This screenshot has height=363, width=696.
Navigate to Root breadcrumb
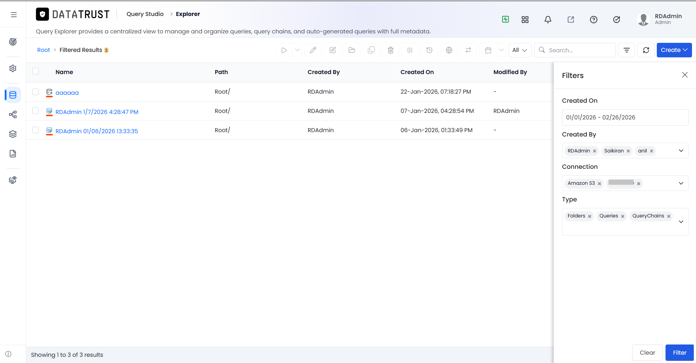44,50
